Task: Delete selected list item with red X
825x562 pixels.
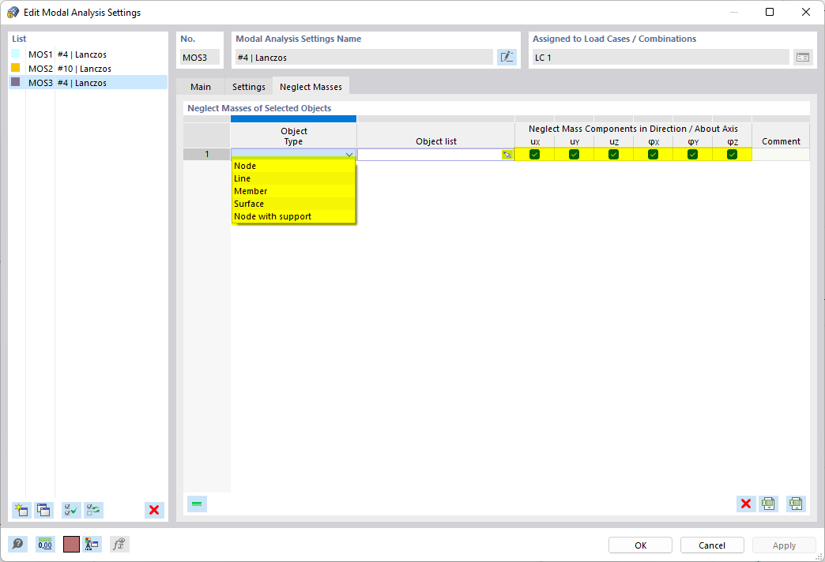Action: [x=154, y=510]
